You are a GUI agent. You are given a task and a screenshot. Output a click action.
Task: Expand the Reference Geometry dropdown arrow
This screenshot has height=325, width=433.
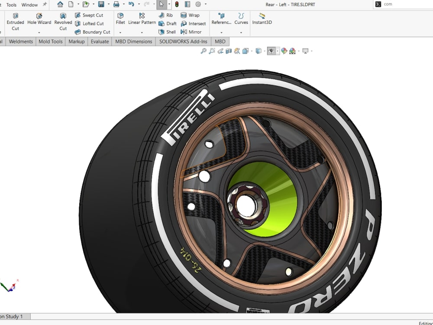click(x=221, y=32)
